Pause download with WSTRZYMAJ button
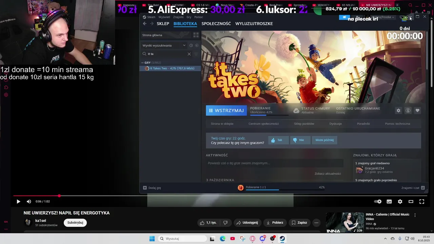The height and width of the screenshot is (244, 434). point(226,110)
